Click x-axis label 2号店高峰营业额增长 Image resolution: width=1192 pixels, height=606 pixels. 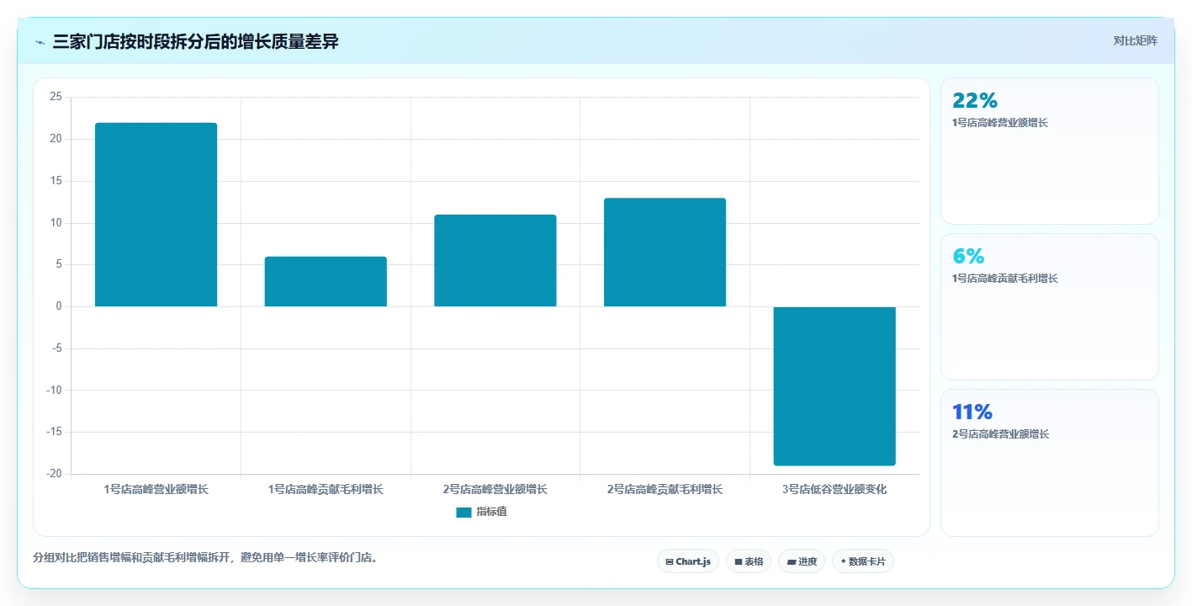tap(495, 489)
